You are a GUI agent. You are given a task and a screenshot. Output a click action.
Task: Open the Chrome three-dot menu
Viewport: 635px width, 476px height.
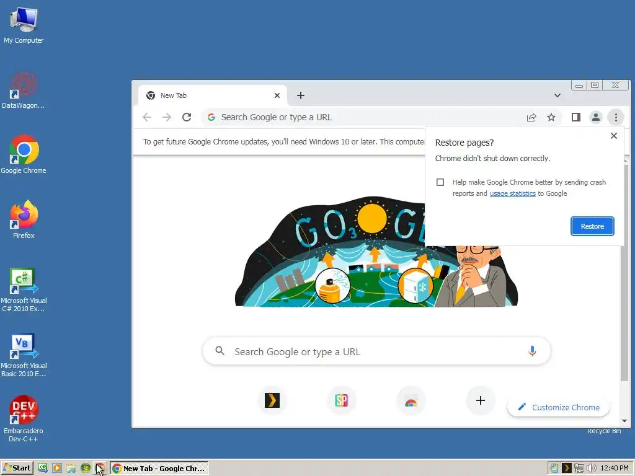coord(616,117)
